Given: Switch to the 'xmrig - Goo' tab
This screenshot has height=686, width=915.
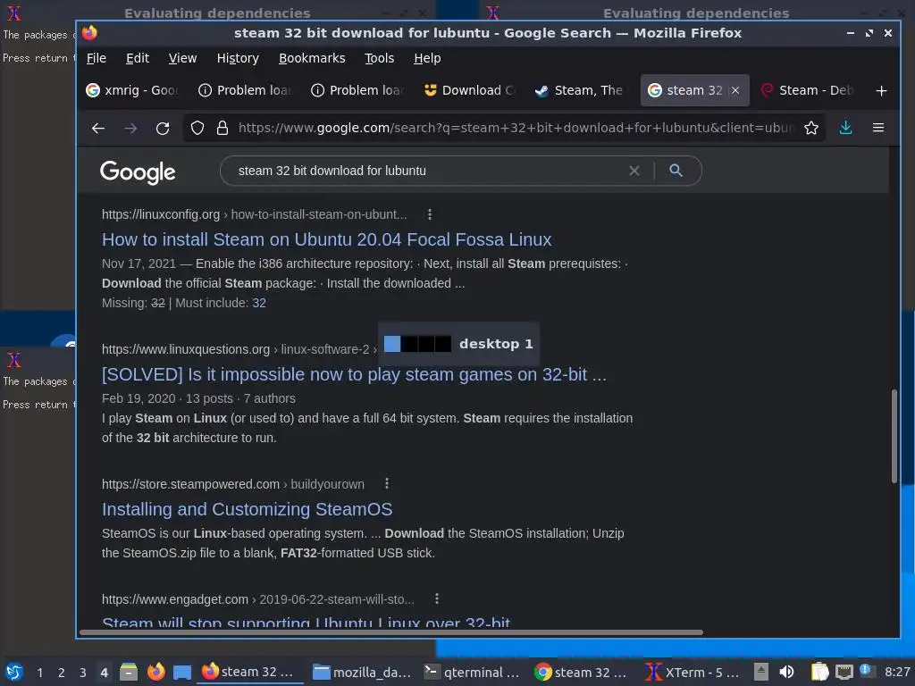Looking at the screenshot, I should [132, 90].
